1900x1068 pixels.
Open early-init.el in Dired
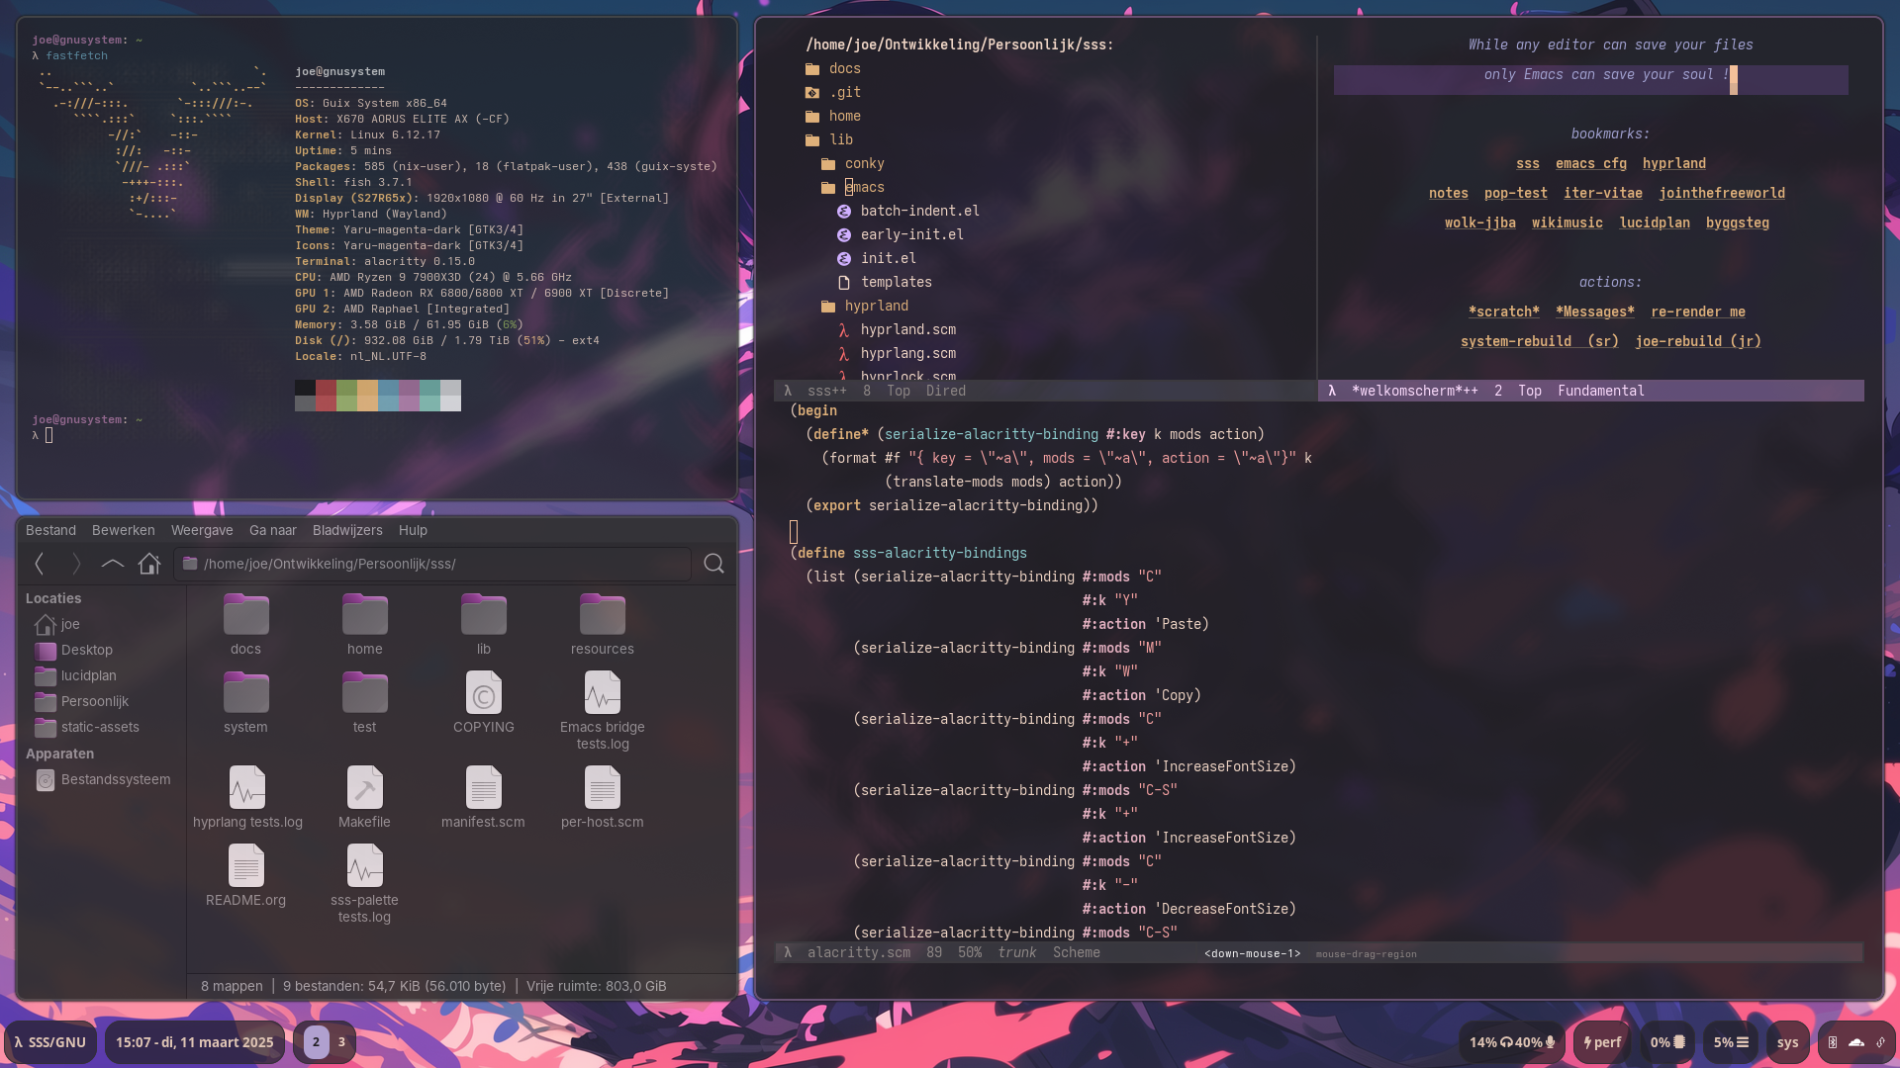pyautogui.click(x=911, y=234)
